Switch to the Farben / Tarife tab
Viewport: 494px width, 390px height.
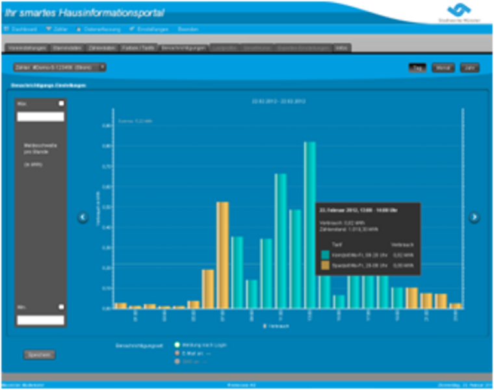(x=138, y=48)
